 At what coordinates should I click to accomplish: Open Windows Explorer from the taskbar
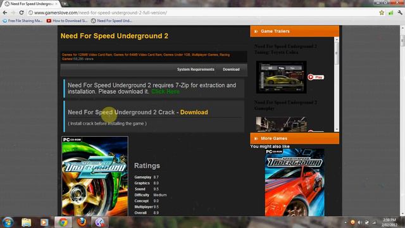tap(26, 222)
